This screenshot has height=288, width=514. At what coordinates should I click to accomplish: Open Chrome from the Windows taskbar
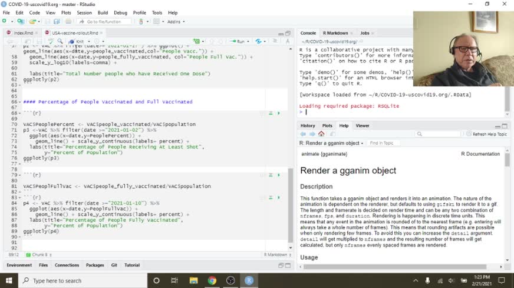(x=212, y=280)
